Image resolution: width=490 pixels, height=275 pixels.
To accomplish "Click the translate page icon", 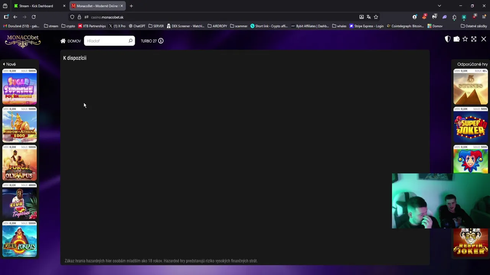I will tap(369, 17).
